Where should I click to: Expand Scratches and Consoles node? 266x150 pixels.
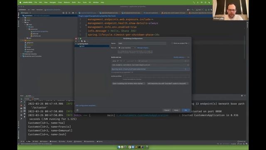pos(21,56)
